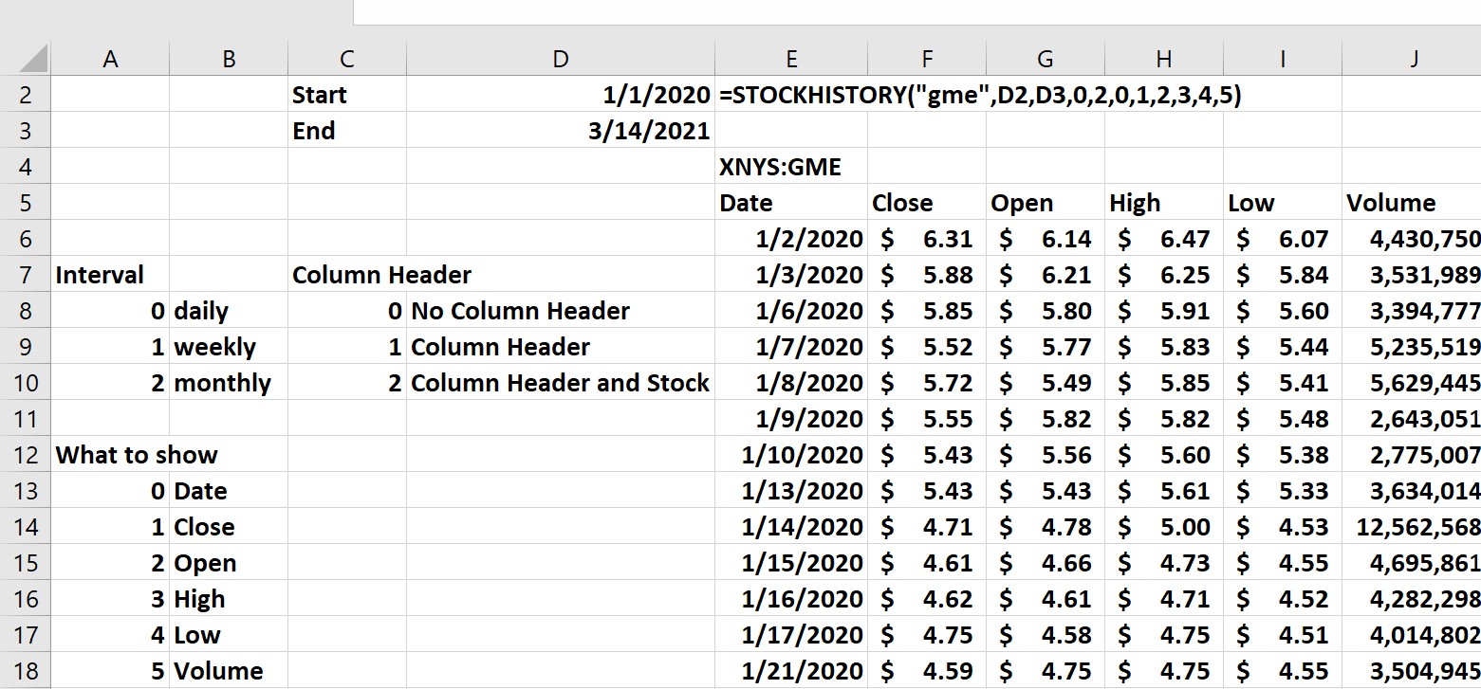Select the row 7 header

pos(25,275)
